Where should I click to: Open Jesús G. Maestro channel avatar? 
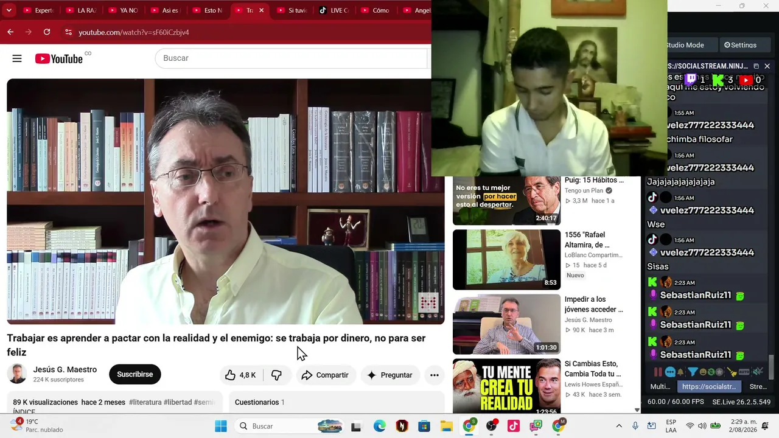(x=17, y=374)
